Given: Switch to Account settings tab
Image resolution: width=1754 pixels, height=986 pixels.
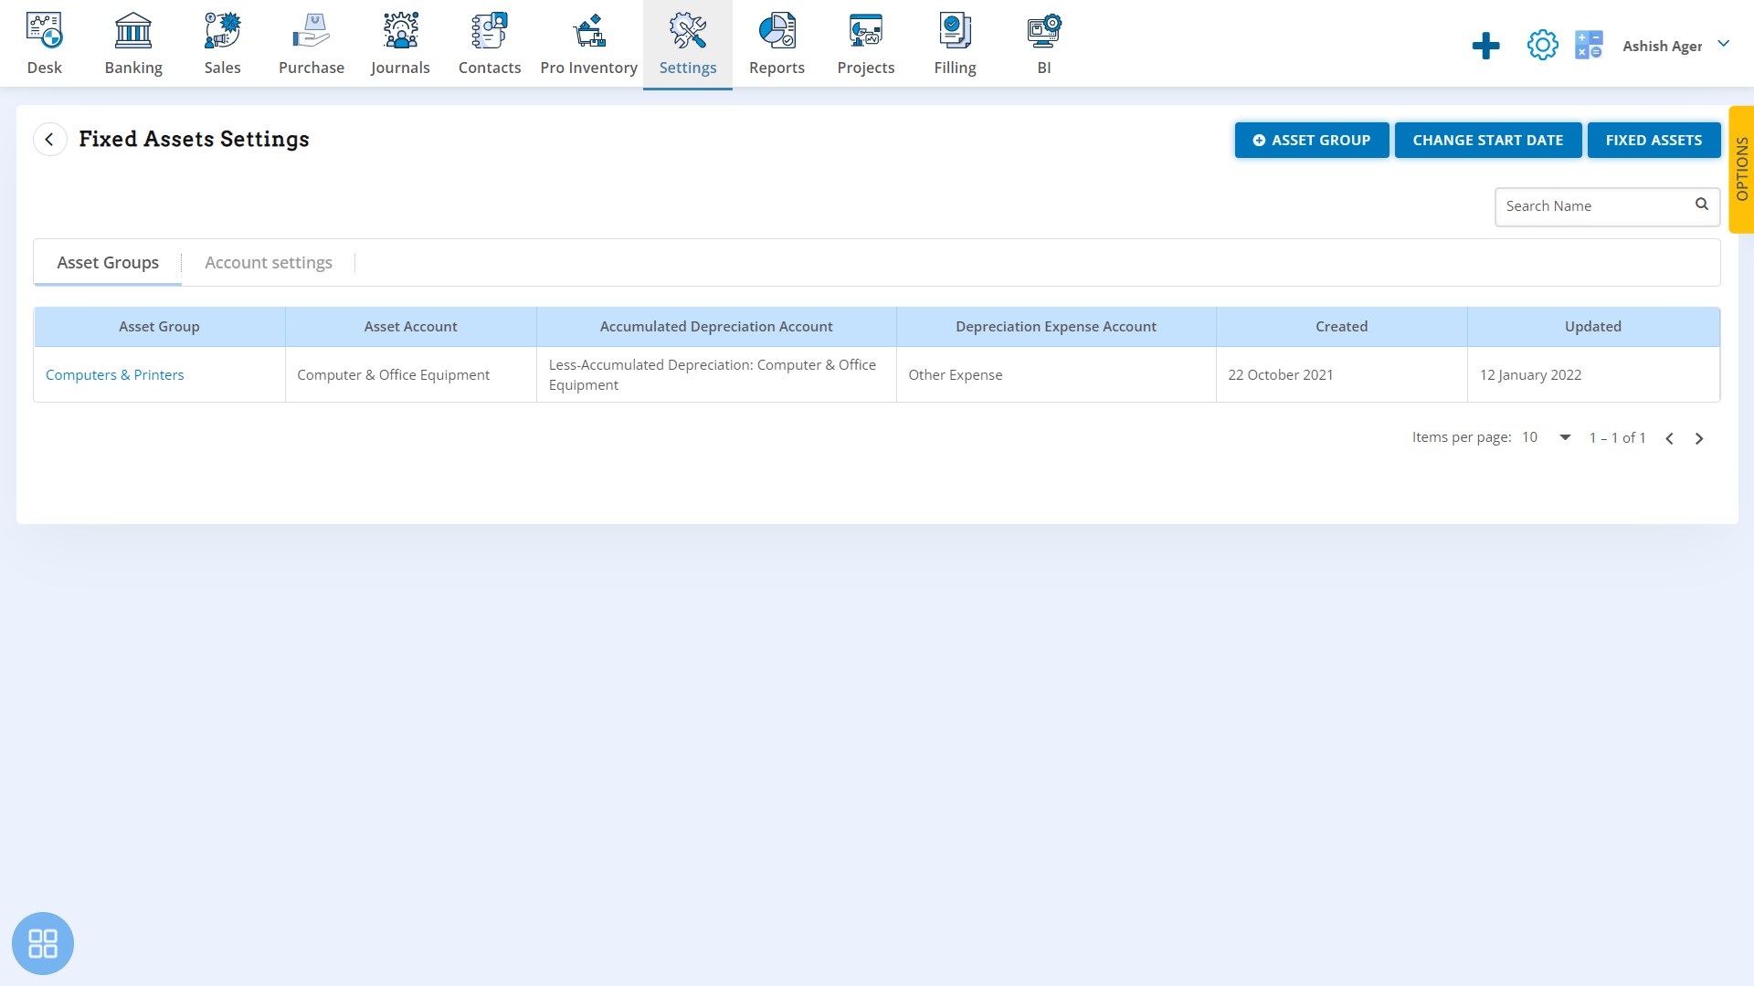Looking at the screenshot, I should click(268, 262).
